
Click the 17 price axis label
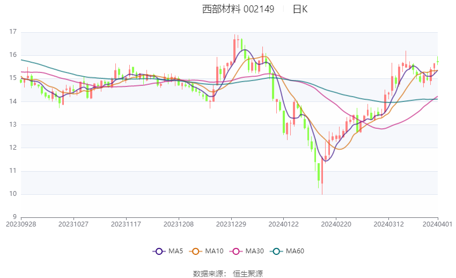click(x=13, y=32)
